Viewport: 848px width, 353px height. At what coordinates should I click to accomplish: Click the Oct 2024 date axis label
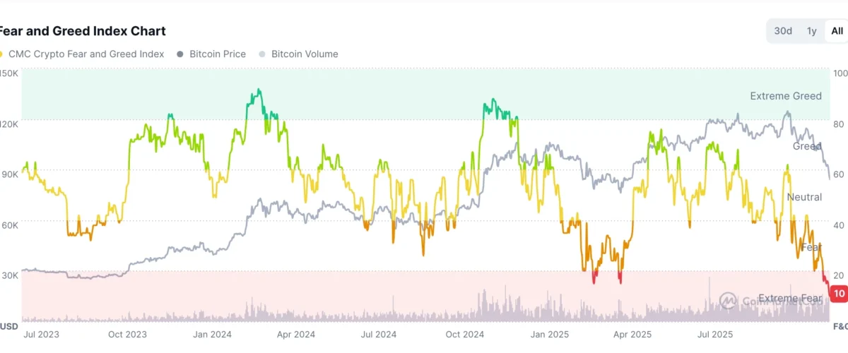pyautogui.click(x=465, y=333)
